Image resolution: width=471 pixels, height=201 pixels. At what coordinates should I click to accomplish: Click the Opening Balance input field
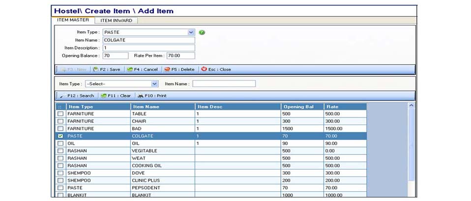coord(116,56)
